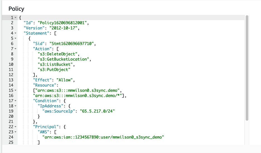Click the bucket ARN on line 15
261x153 pixels.
pos(78,90)
